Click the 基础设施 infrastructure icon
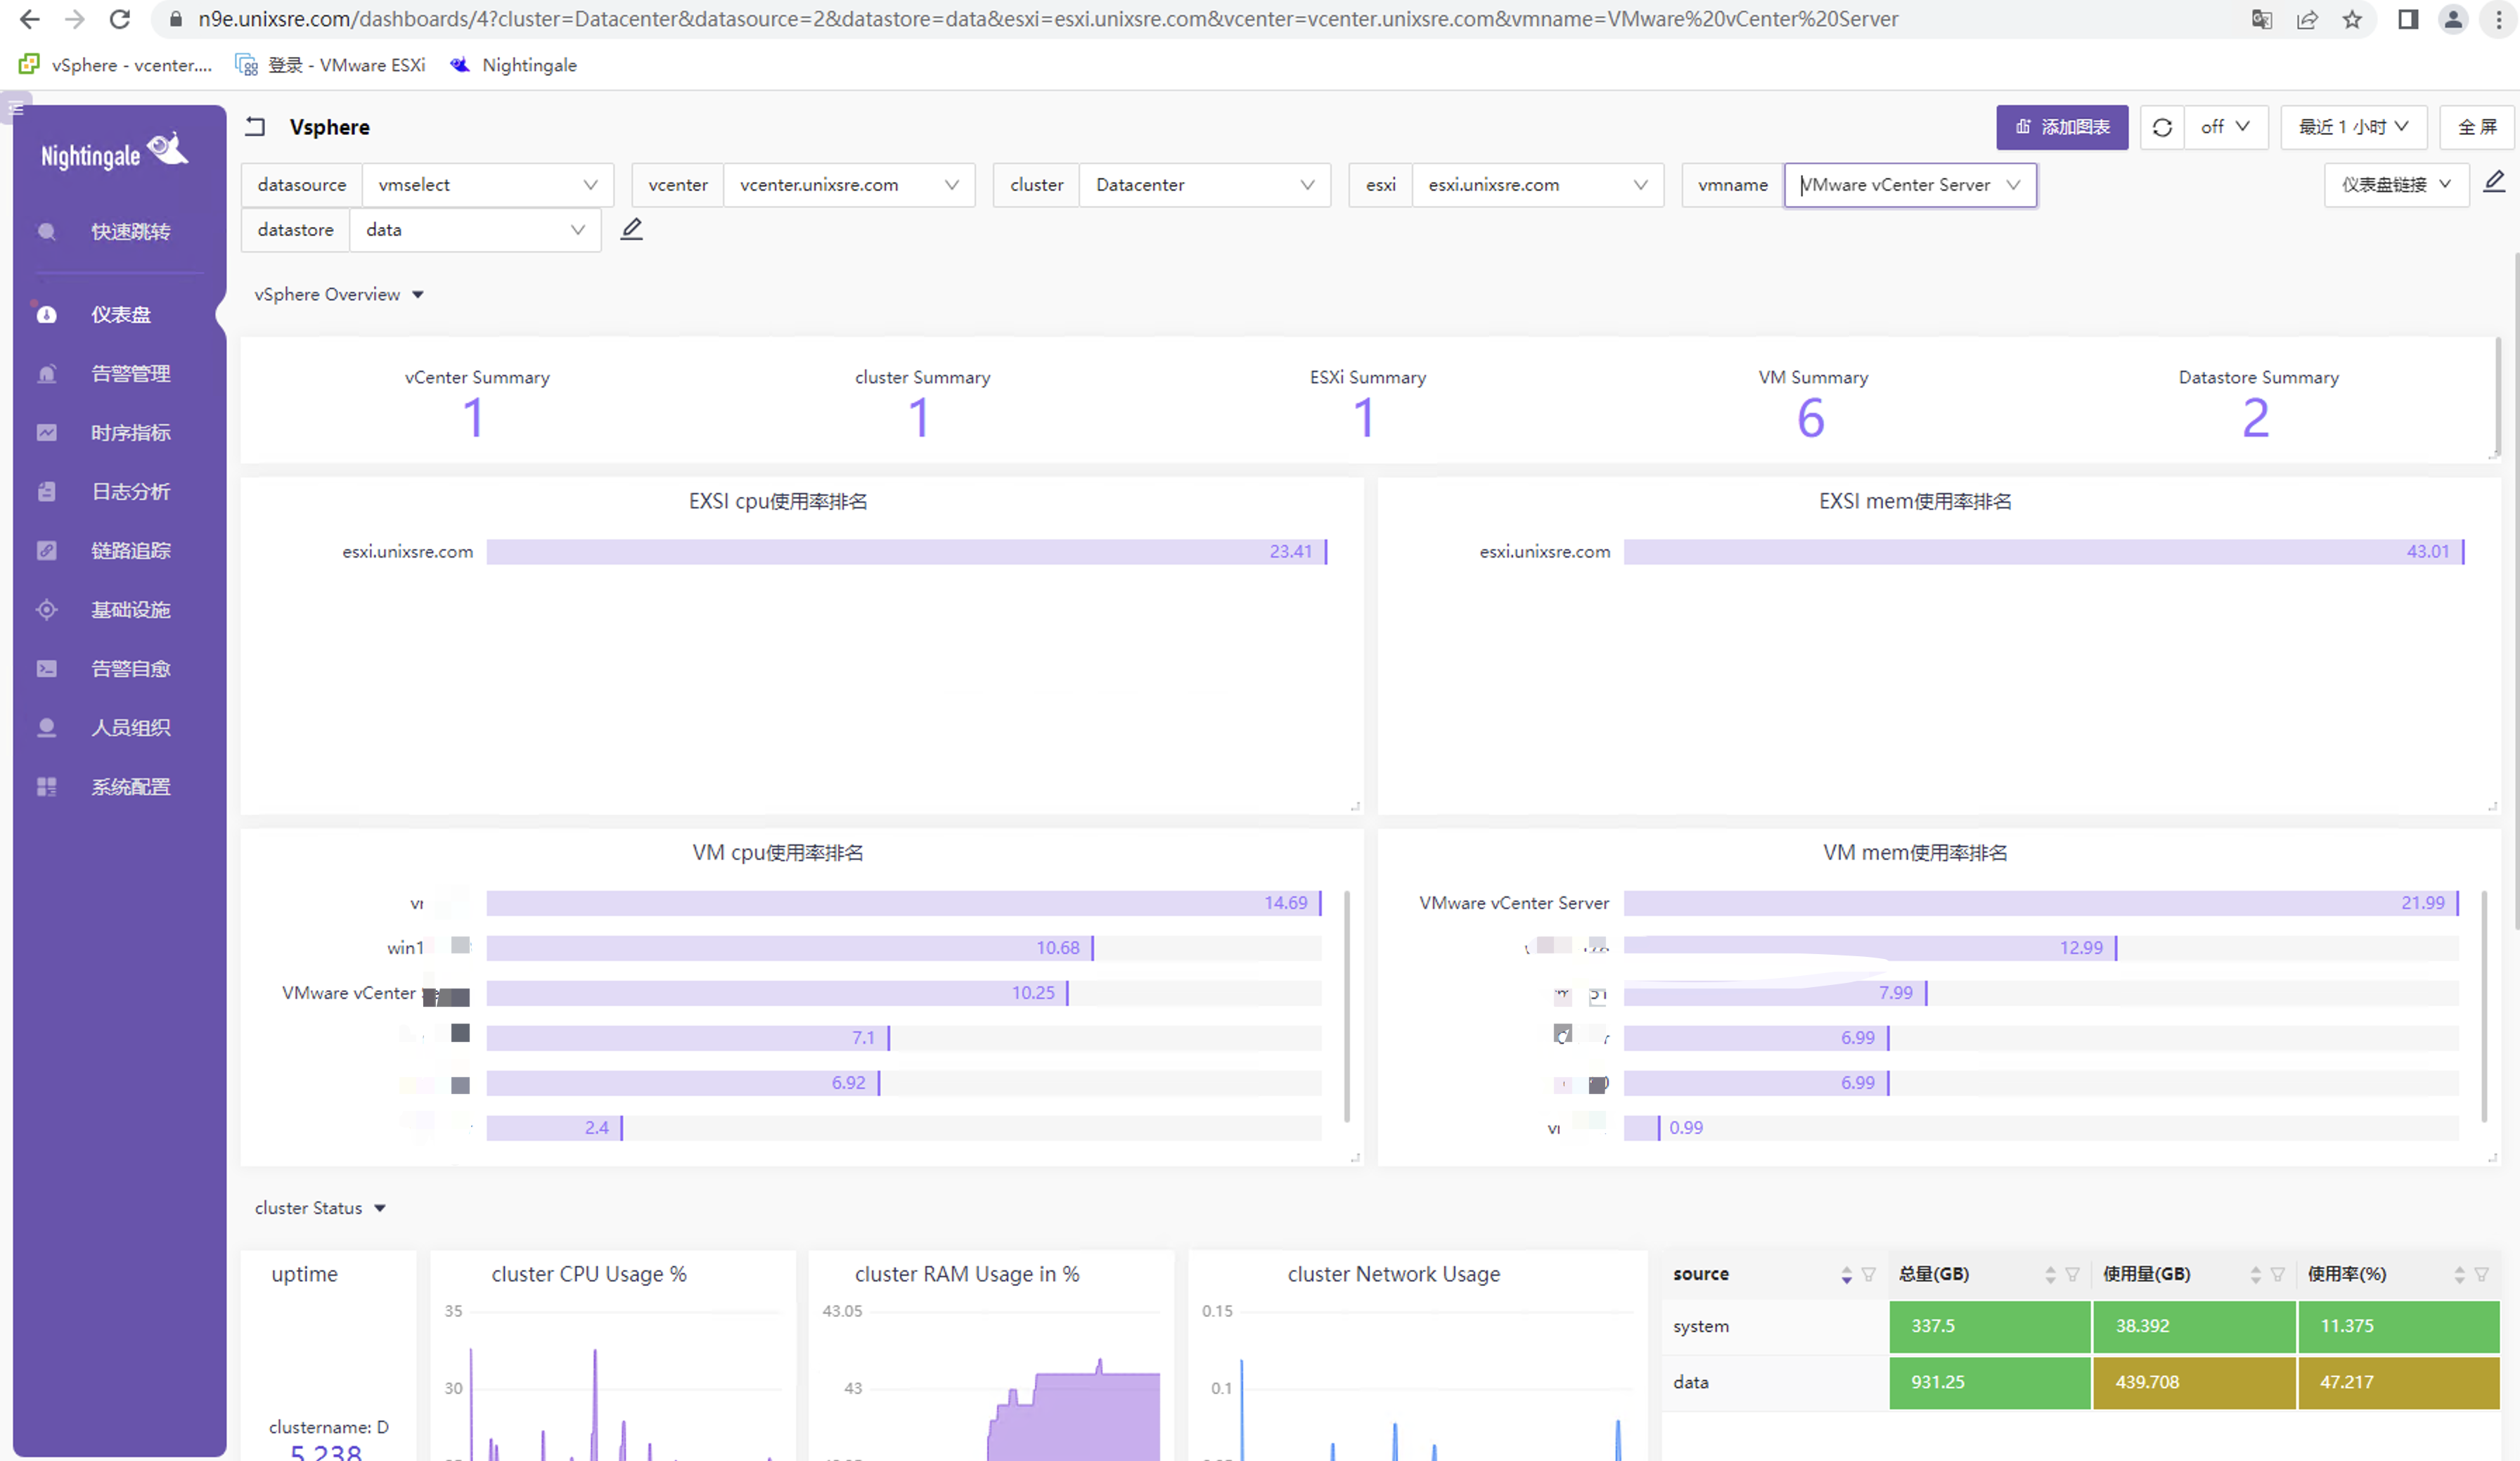Image resolution: width=2520 pixels, height=1461 pixels. [x=47, y=609]
